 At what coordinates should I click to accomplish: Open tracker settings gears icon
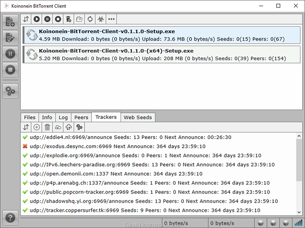click(79, 127)
